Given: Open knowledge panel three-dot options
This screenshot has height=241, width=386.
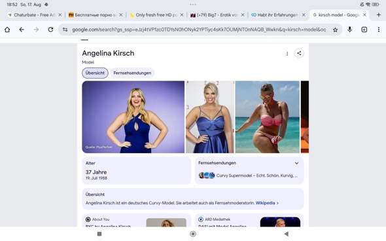Looking at the screenshot, I should (x=287, y=54).
